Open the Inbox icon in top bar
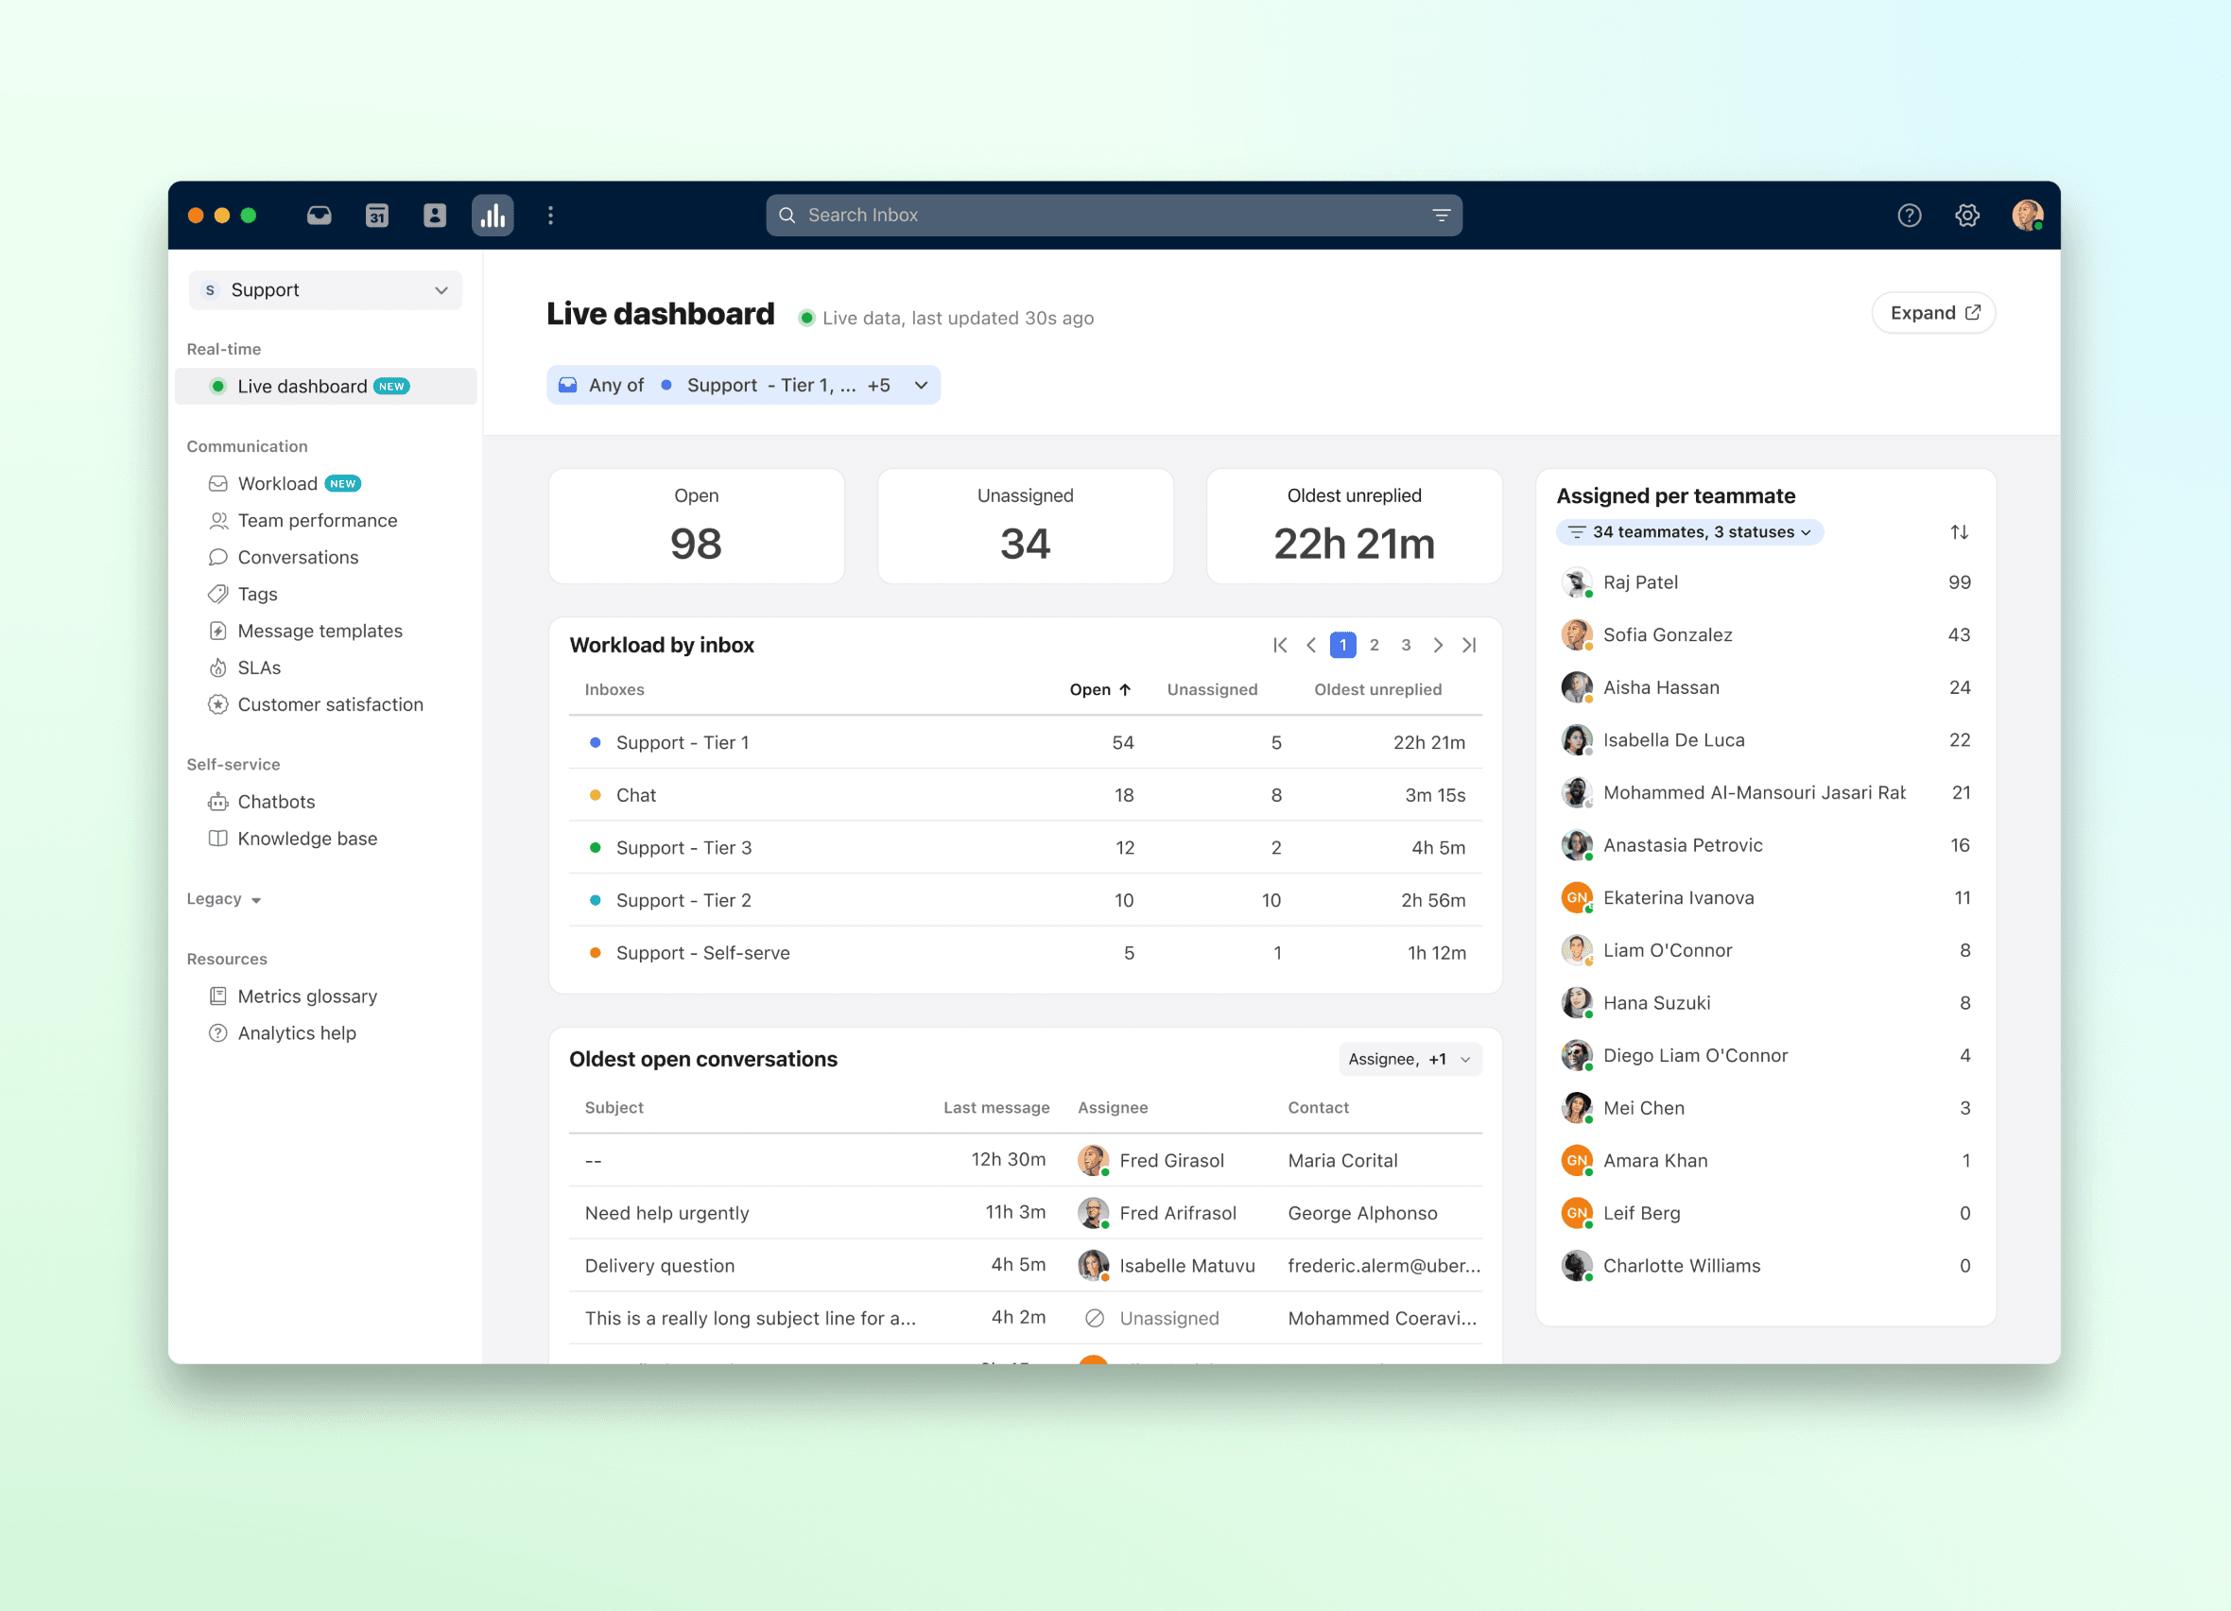 click(319, 216)
